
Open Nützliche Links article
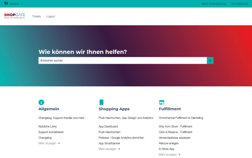pyautogui.click(x=47, y=126)
